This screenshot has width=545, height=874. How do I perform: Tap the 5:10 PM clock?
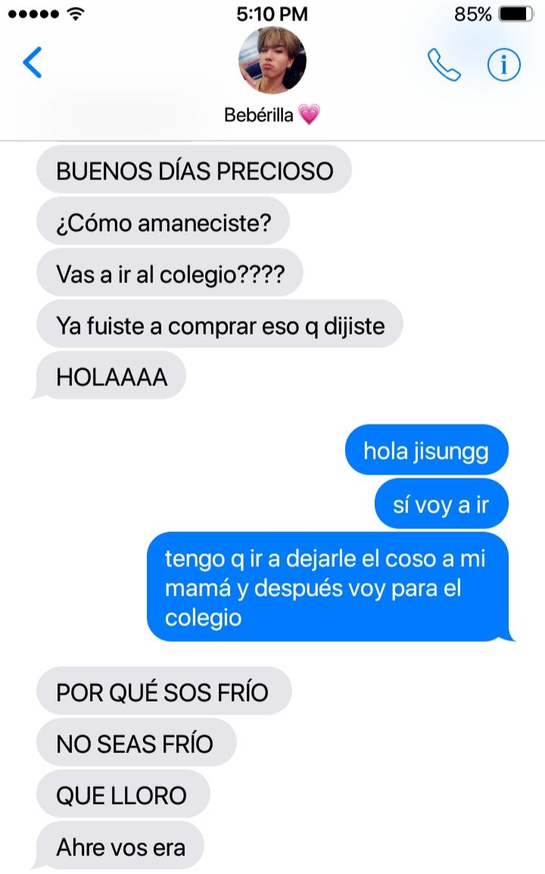click(272, 14)
